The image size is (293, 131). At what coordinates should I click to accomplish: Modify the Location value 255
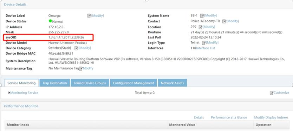tap(209, 27)
